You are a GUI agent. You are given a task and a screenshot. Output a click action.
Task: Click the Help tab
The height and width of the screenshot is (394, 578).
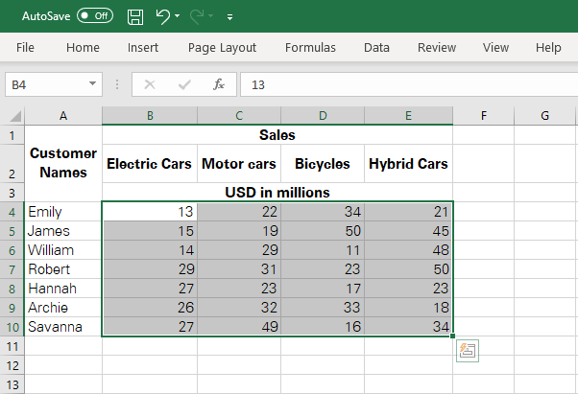pyautogui.click(x=548, y=48)
